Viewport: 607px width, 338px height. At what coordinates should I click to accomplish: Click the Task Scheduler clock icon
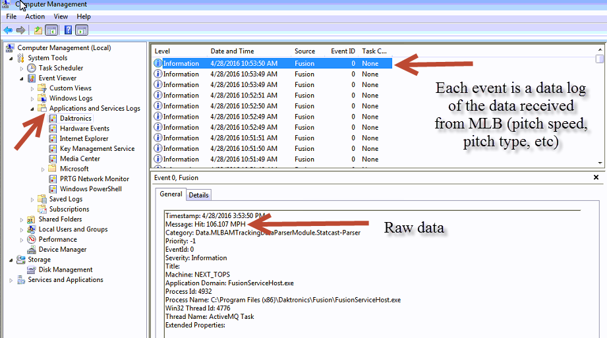[32, 68]
